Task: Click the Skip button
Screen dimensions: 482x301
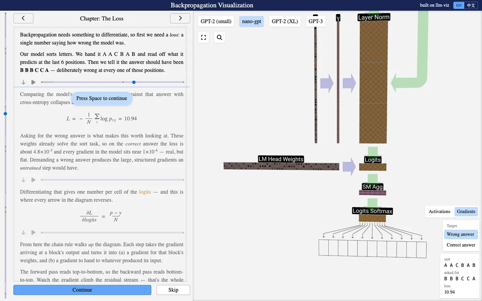Action: 173,290
